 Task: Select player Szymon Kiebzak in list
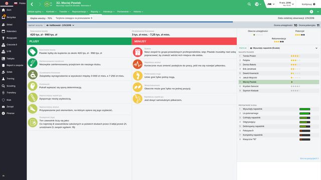[279, 90]
